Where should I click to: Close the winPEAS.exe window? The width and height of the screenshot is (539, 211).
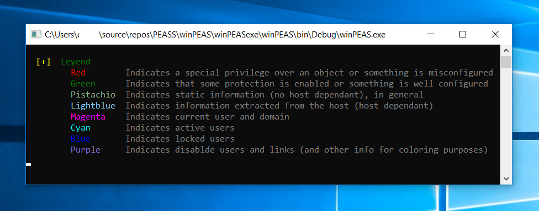pos(495,34)
